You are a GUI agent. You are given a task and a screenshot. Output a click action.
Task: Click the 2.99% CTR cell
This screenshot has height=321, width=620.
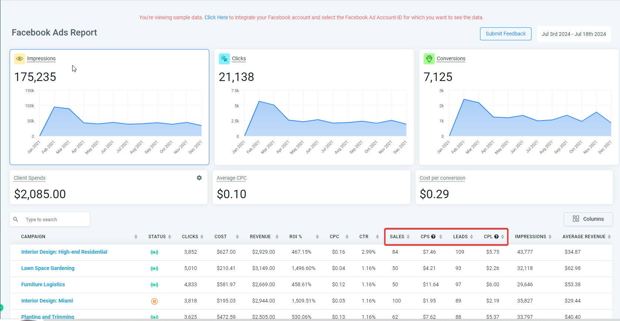click(x=369, y=252)
